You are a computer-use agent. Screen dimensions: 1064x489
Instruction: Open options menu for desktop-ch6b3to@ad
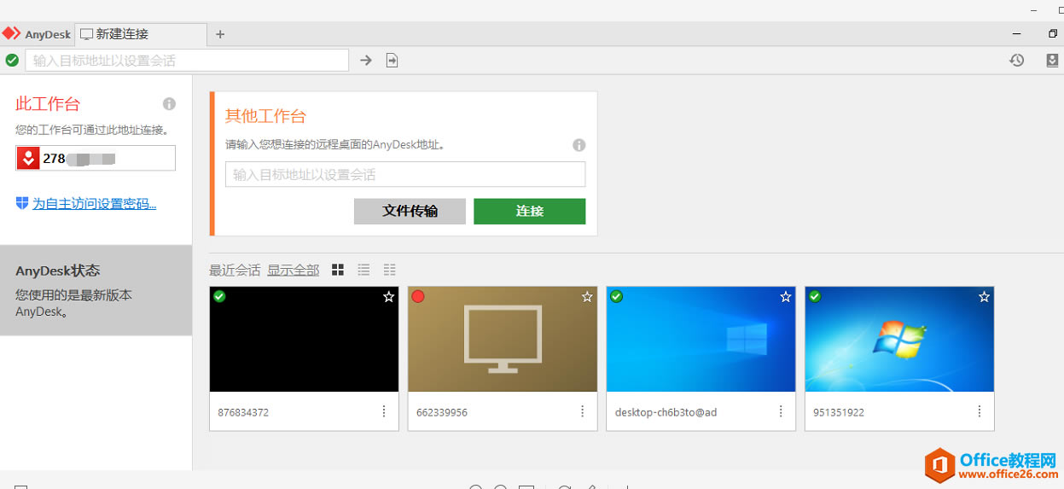point(781,411)
